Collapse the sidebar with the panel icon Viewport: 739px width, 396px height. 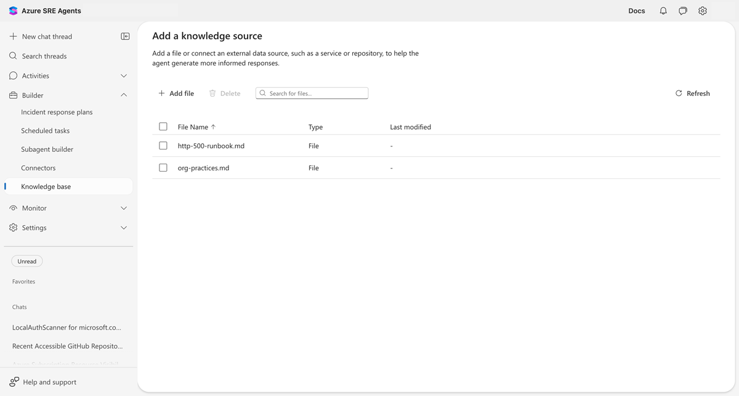pyautogui.click(x=125, y=36)
